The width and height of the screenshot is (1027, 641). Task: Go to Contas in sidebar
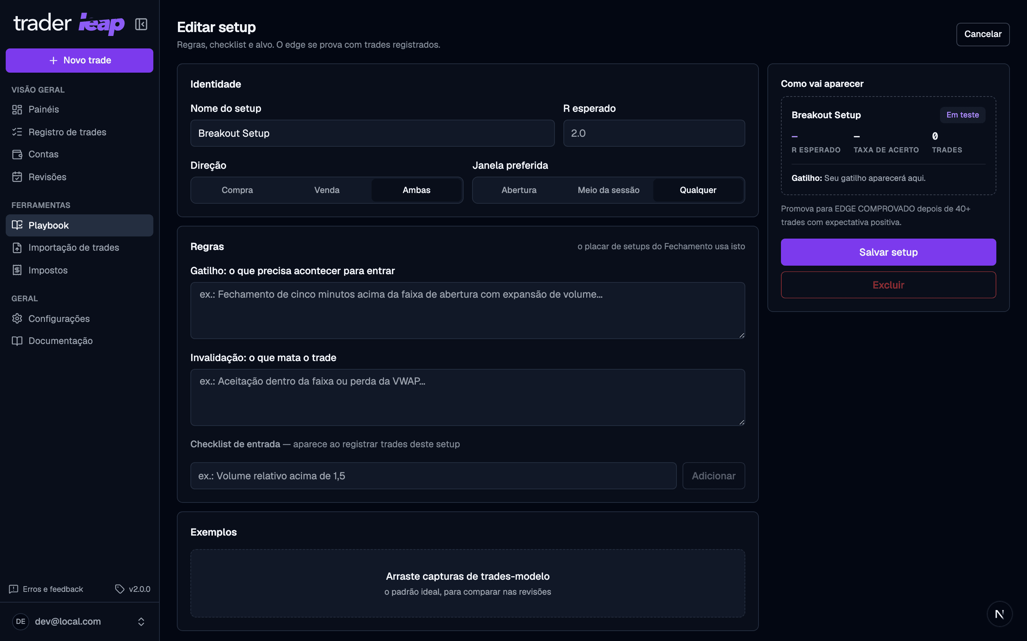(80, 154)
